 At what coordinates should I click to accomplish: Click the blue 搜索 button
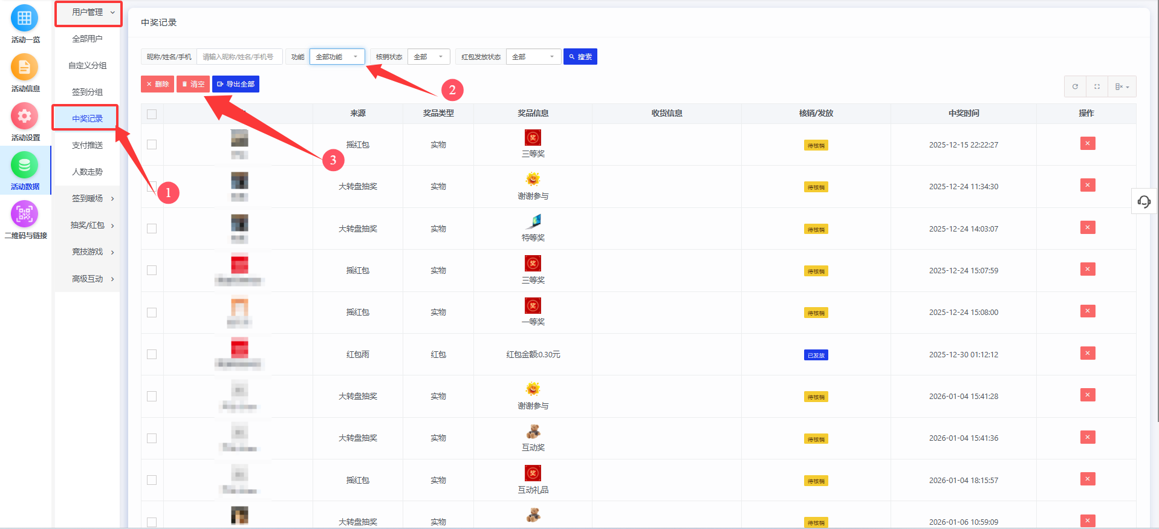[x=580, y=57]
